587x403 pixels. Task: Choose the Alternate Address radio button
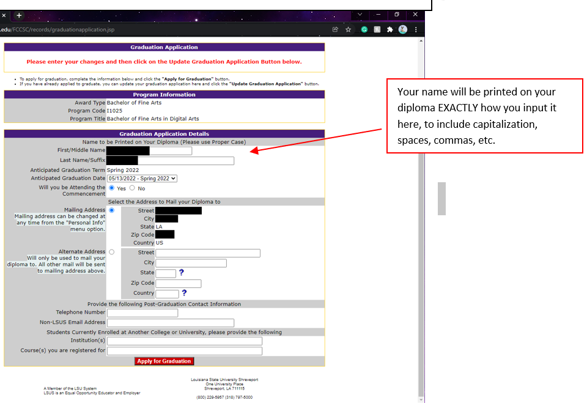(111, 252)
